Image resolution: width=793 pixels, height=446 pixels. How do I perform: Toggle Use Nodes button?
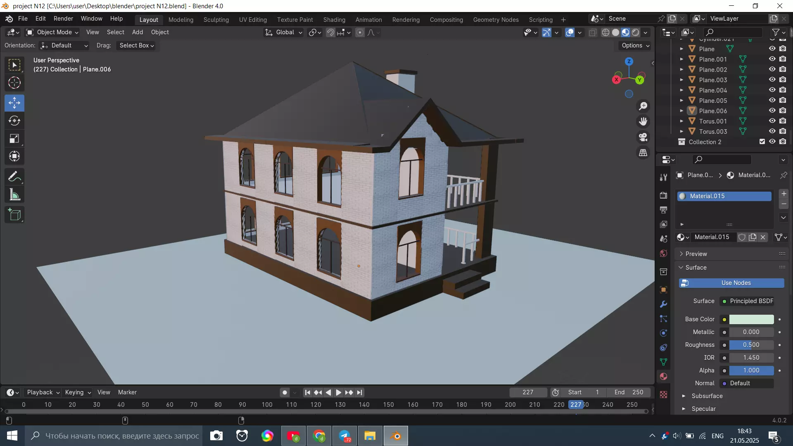[x=731, y=283]
